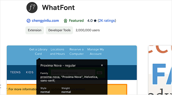Select the TEENS tab in screenshot
The width and height of the screenshot is (172, 95).
15,72
